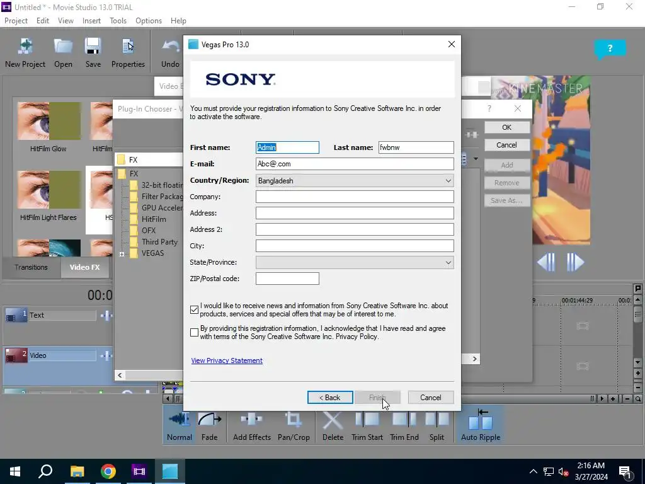Screen dimensions: 645x484
Task: Click the Text track icon
Action: coord(16,315)
